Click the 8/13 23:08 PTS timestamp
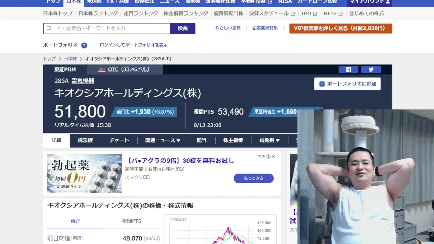434x244 pixels. click(208, 125)
